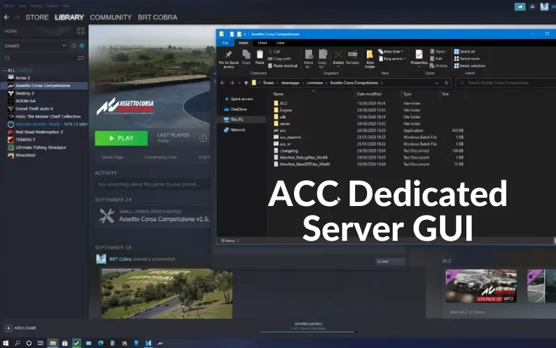Click Cut in the Clipboard group
This screenshot has width=556, height=348.
point(274,52)
